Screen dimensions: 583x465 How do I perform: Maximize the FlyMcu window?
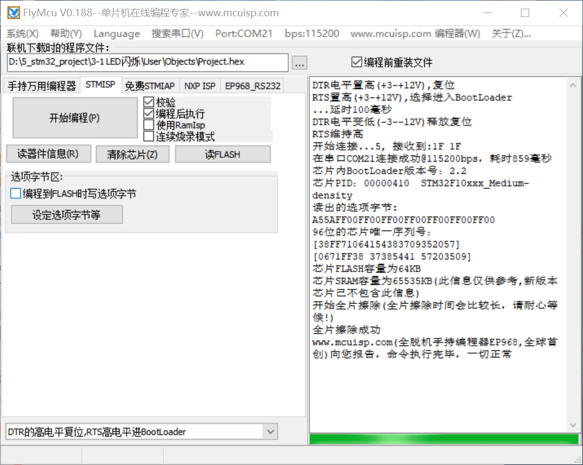coord(525,13)
